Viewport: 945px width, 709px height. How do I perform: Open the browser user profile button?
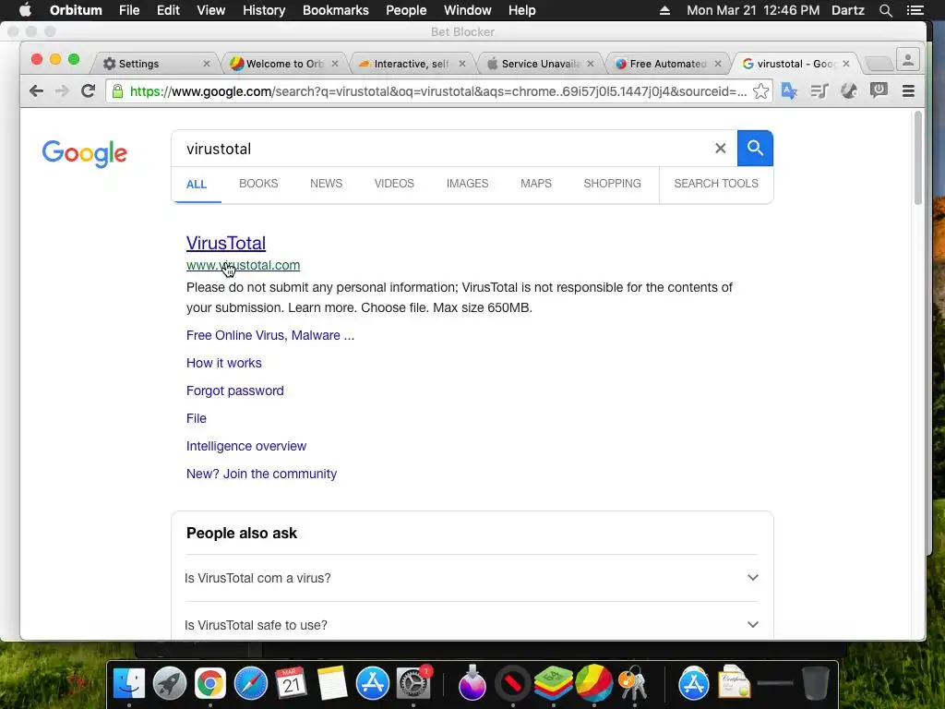click(x=908, y=60)
